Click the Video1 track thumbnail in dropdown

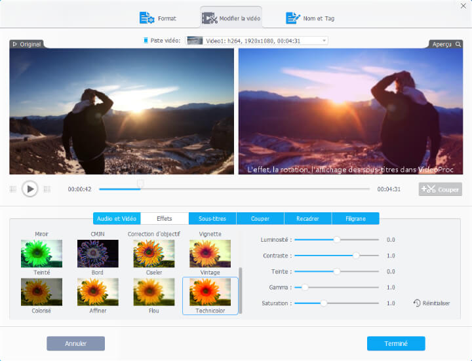(195, 41)
